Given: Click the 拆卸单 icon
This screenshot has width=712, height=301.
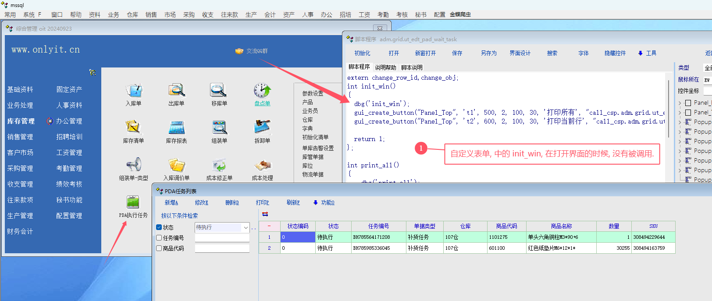Looking at the screenshot, I should click(262, 128).
